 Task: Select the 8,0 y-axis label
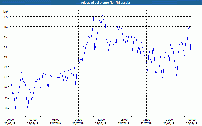point(7,108)
